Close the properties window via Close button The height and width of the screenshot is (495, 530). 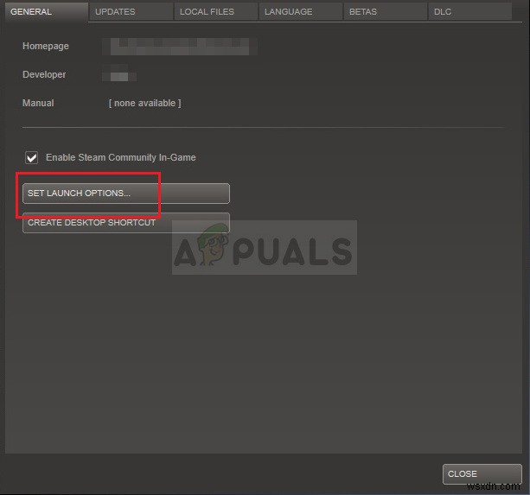(x=482, y=474)
